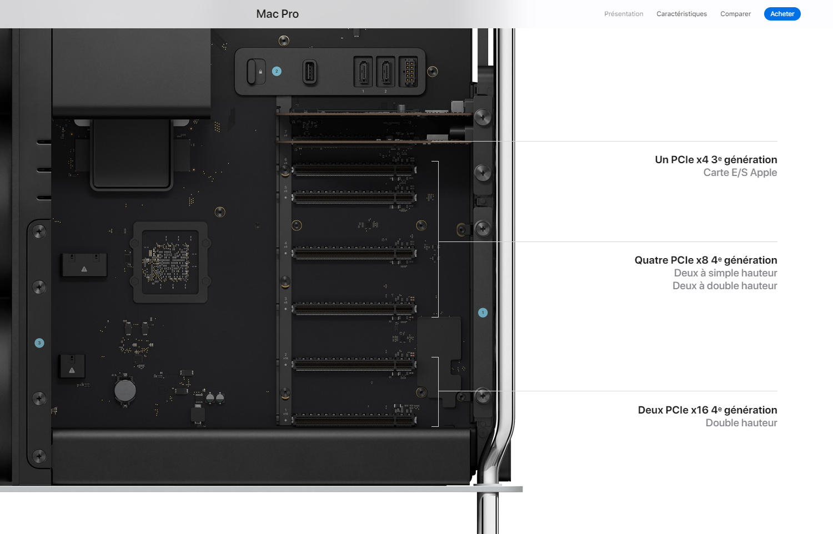Click PCIe slot number 1 at bottom
Image resolution: width=833 pixels, height=534 pixels.
354,420
